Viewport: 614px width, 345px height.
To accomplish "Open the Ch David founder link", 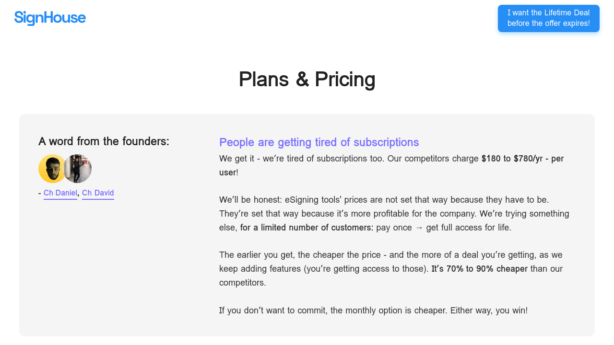I will click(98, 193).
